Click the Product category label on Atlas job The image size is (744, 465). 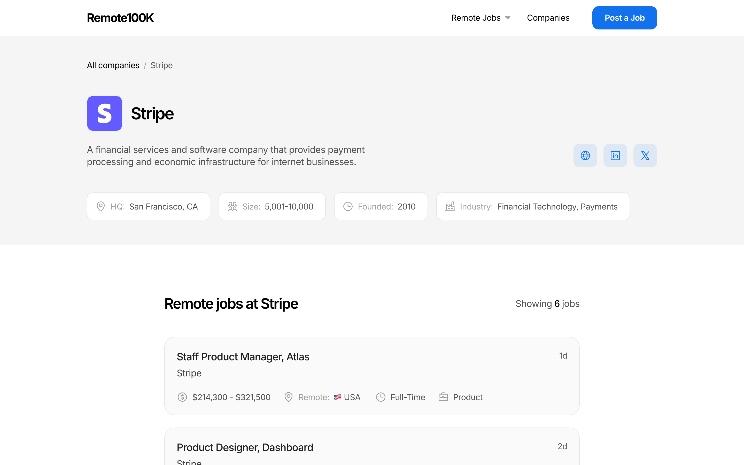[x=468, y=397]
